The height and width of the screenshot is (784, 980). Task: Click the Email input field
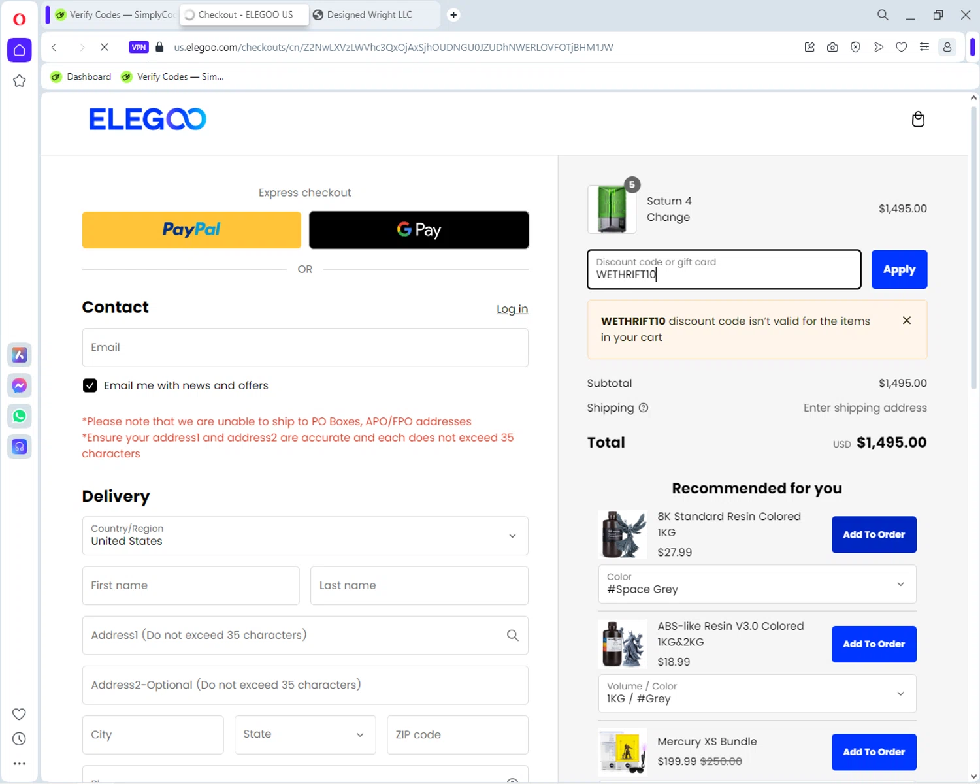(305, 348)
